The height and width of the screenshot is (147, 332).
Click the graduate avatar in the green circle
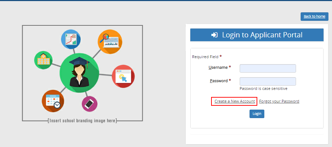coord(79,72)
